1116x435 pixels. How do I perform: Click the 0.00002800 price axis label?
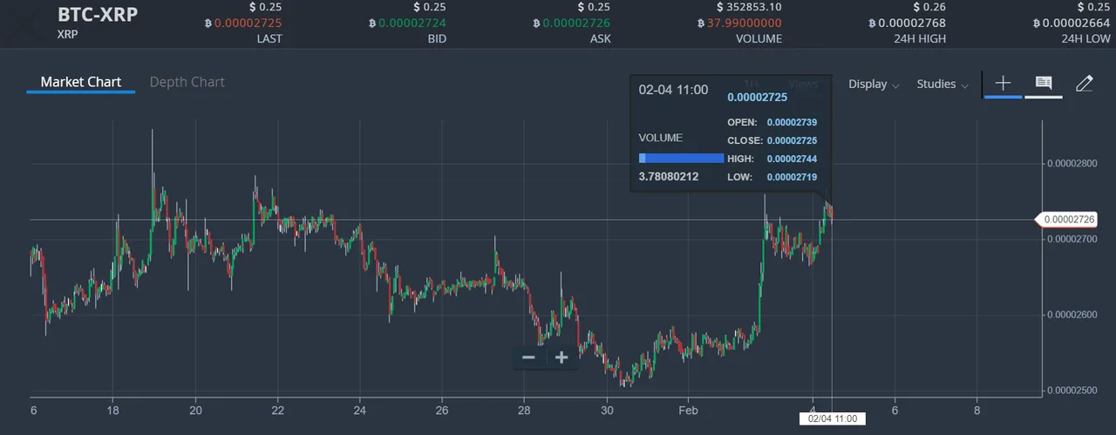coord(1071,164)
